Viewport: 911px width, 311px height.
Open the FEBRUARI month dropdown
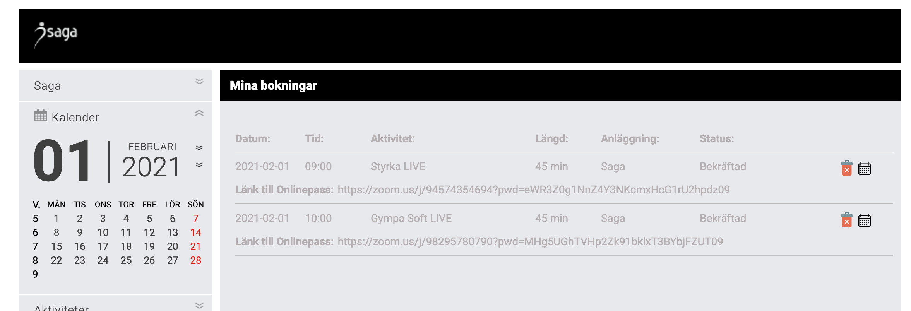point(199,148)
